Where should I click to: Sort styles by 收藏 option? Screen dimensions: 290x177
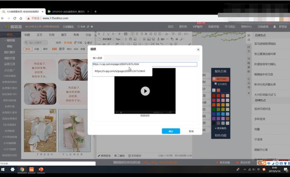[x=68, y=43]
